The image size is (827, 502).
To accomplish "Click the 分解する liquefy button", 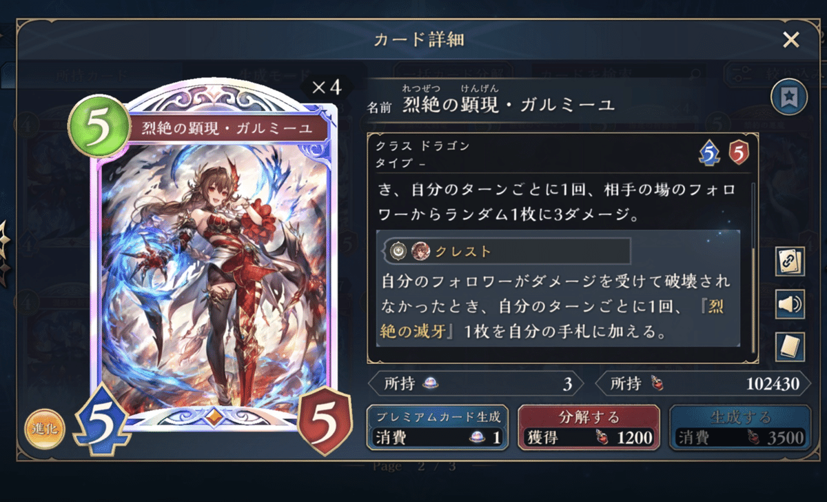I will pyautogui.click(x=588, y=428).
